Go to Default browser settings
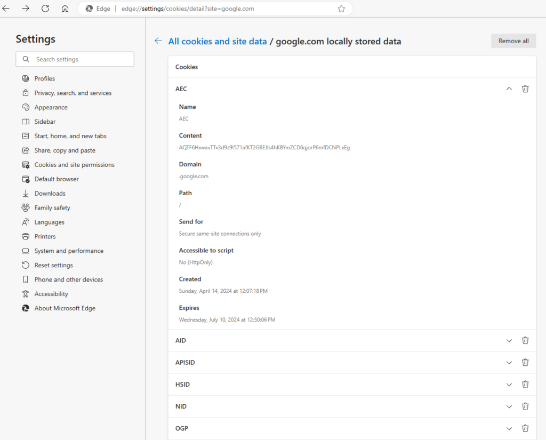 pos(57,179)
